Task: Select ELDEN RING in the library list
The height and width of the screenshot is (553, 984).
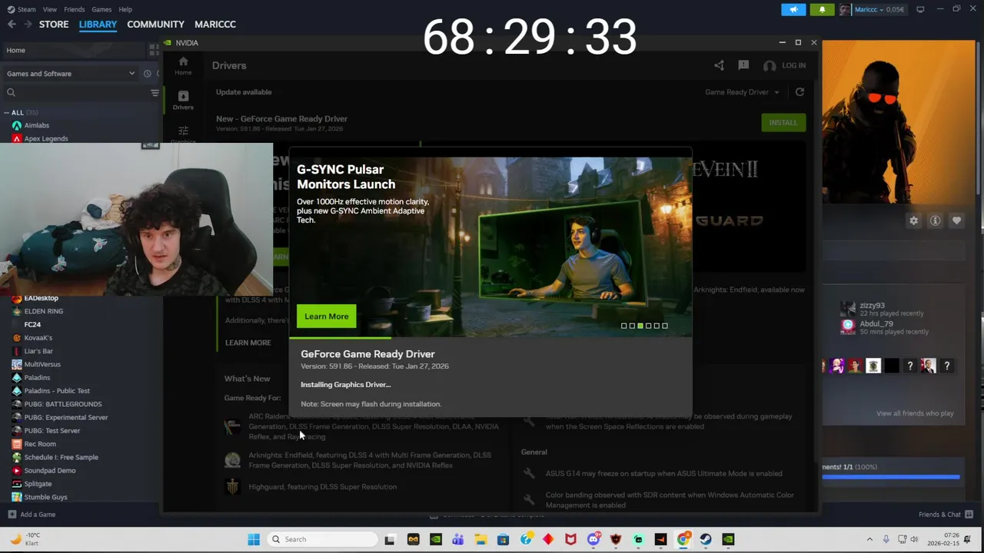Action: 44,311
